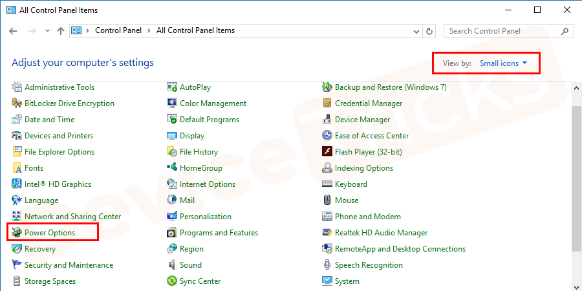The width and height of the screenshot is (582, 291).
Task: Click the Speech Recognition microphone icon
Action: [x=327, y=265]
